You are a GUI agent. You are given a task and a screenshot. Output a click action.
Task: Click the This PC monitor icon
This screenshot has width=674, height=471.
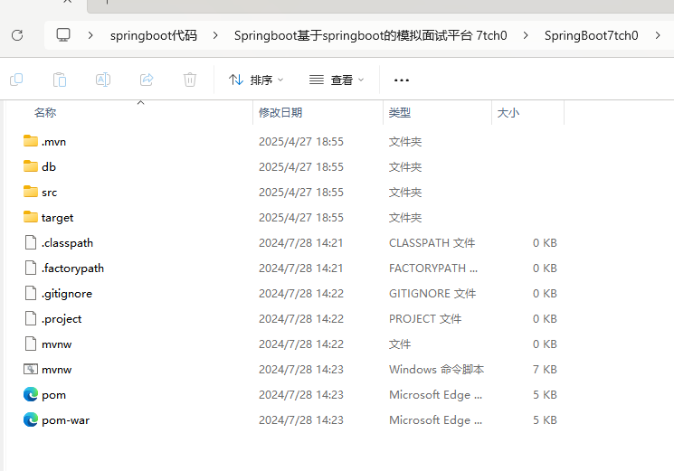click(x=63, y=34)
